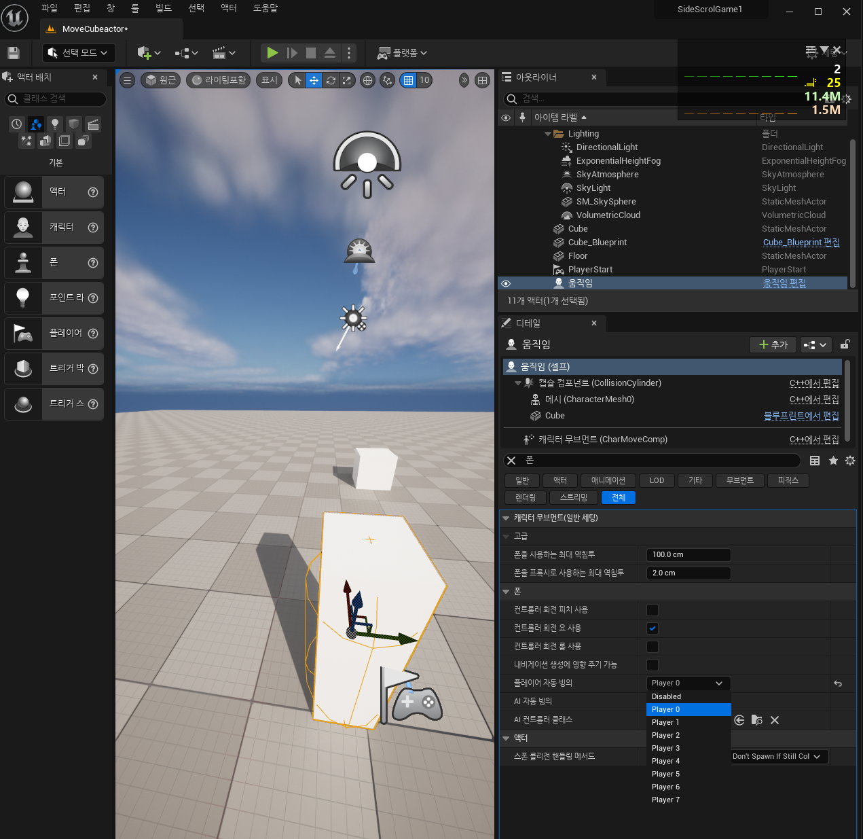Toggle visibility eye for 움직임 actor
The height and width of the screenshot is (839, 863).
[506, 283]
